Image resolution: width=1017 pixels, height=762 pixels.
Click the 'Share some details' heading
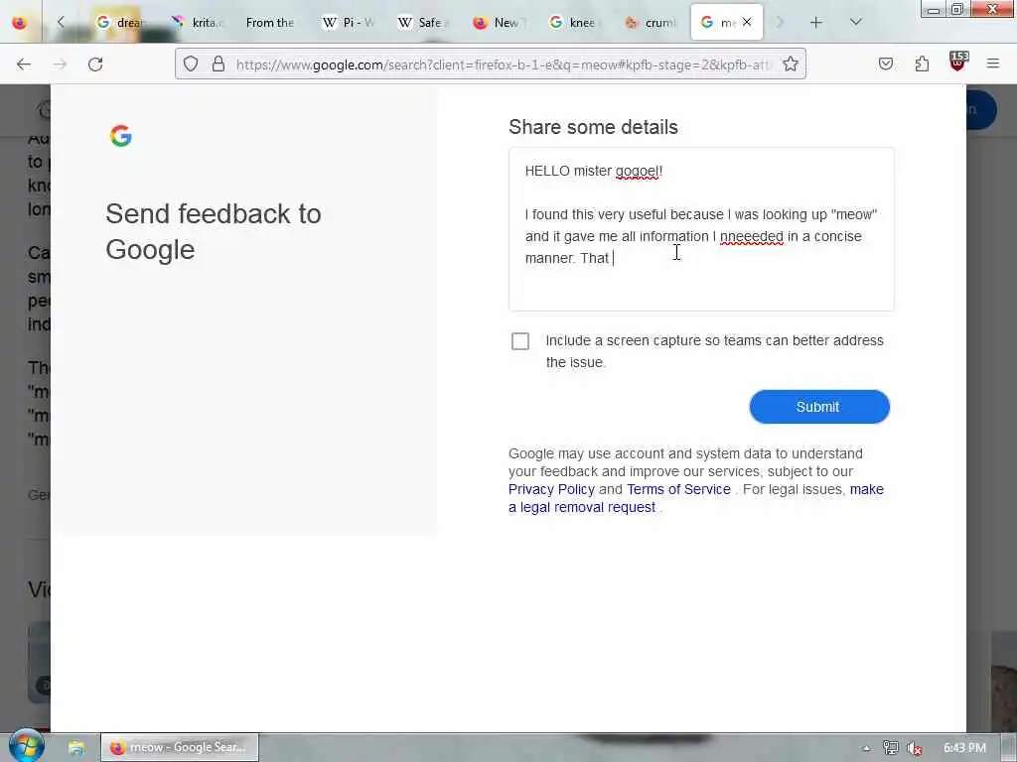[x=593, y=127]
